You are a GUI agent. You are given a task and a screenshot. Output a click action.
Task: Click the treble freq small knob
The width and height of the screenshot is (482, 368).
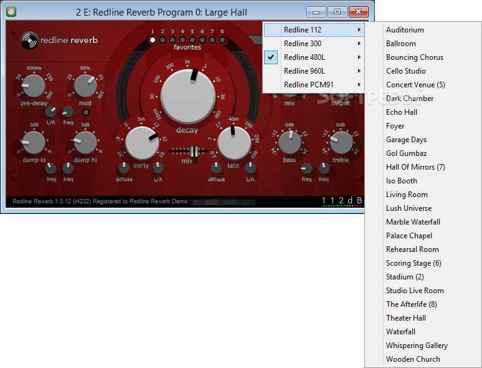(324, 169)
